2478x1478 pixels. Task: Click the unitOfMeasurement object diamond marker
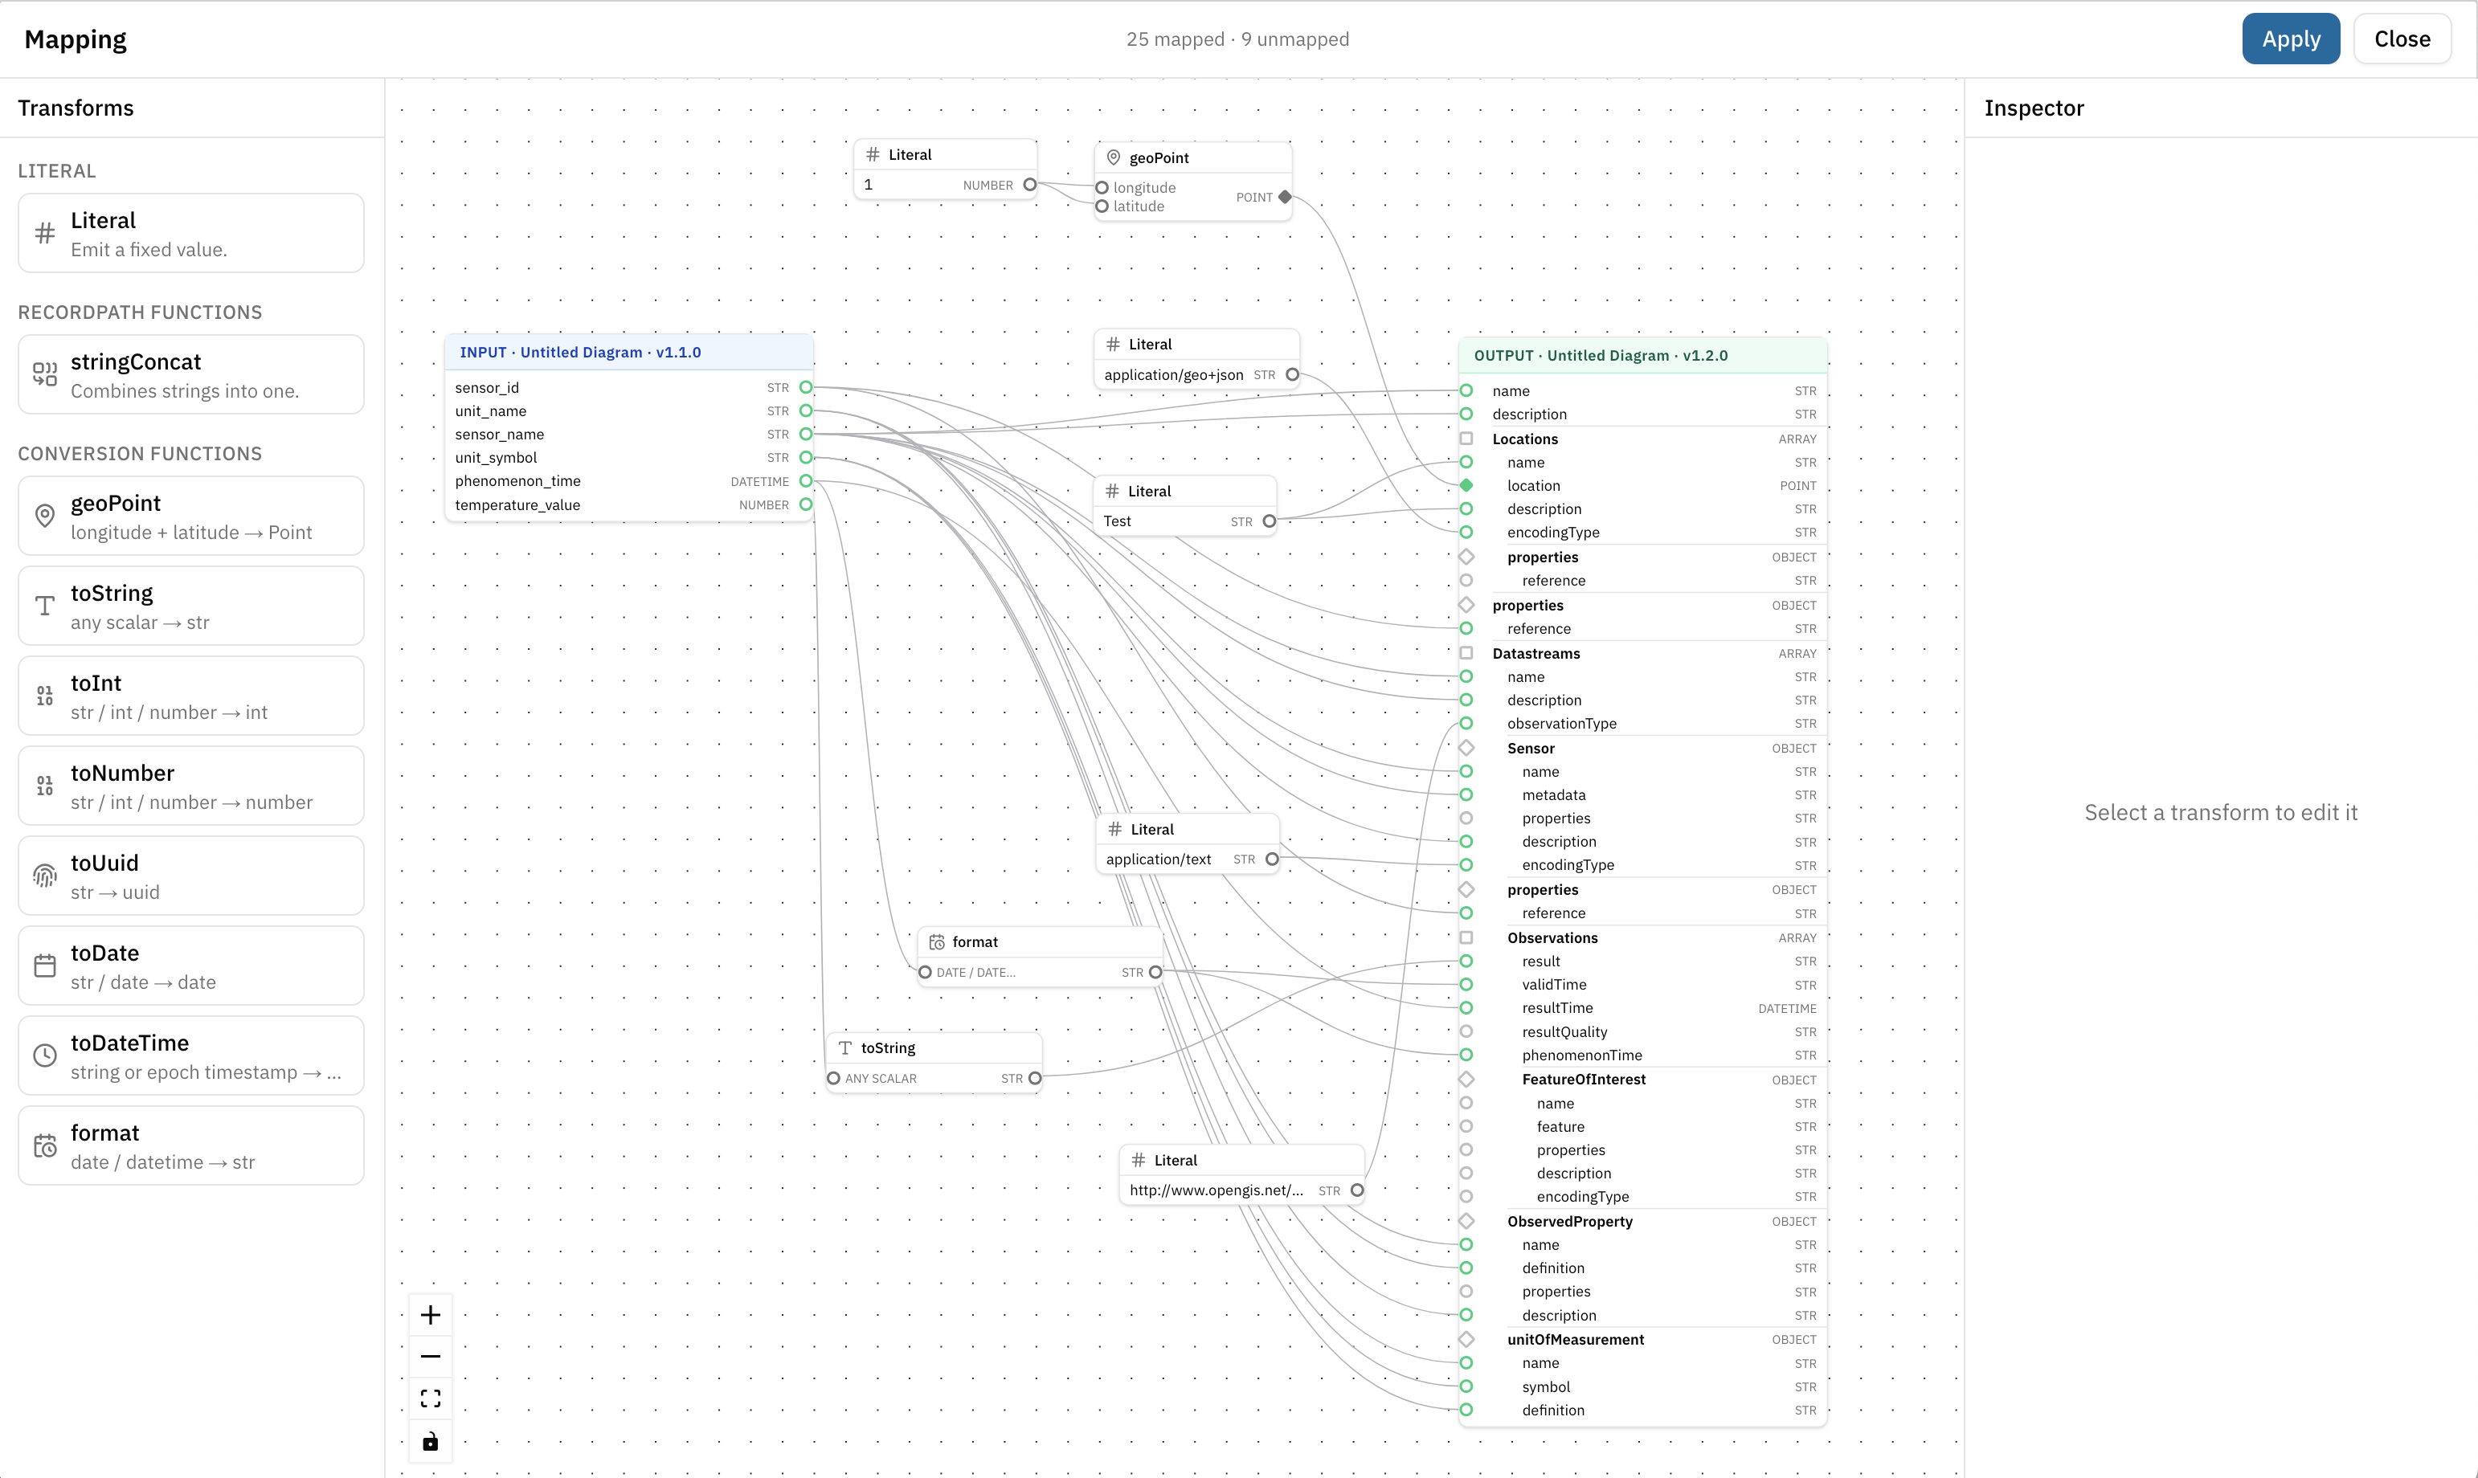(x=1466, y=1340)
